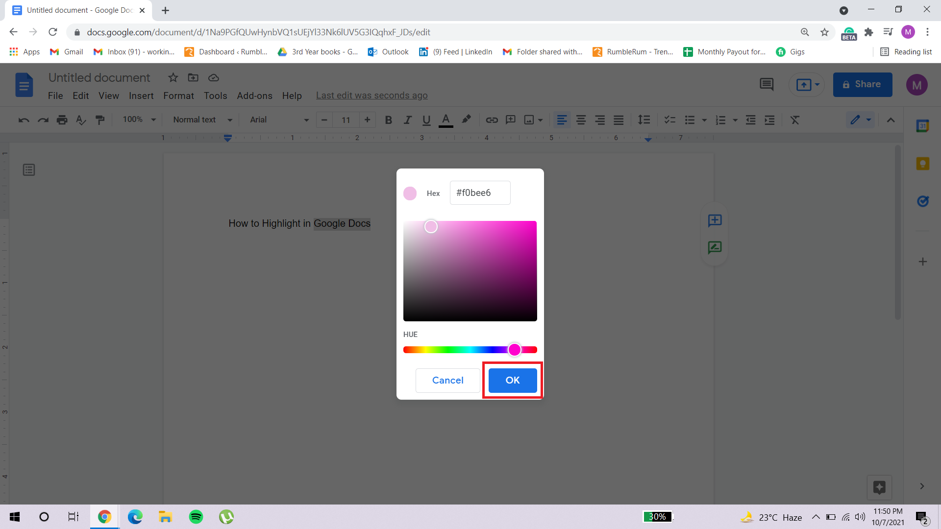Increase font size with plus button
Image resolution: width=941 pixels, height=529 pixels.
pos(367,120)
